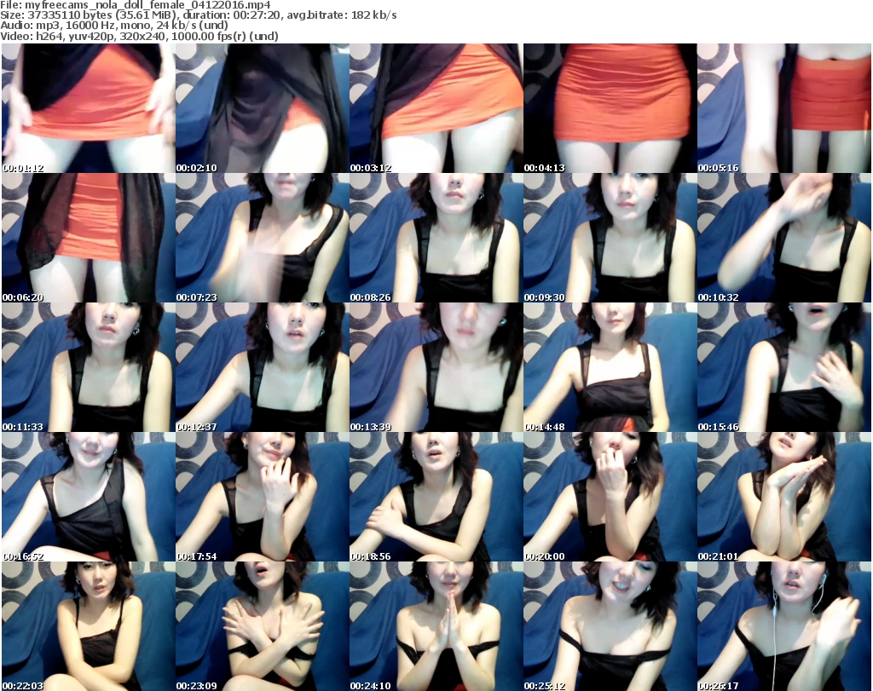Click the 'Size: 37335110 bytes' header line
873x691 pixels.
click(x=198, y=15)
